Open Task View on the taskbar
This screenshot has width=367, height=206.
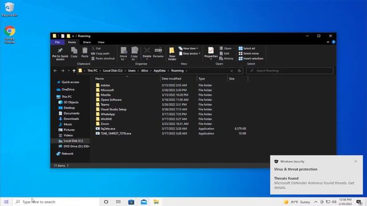click(119, 202)
